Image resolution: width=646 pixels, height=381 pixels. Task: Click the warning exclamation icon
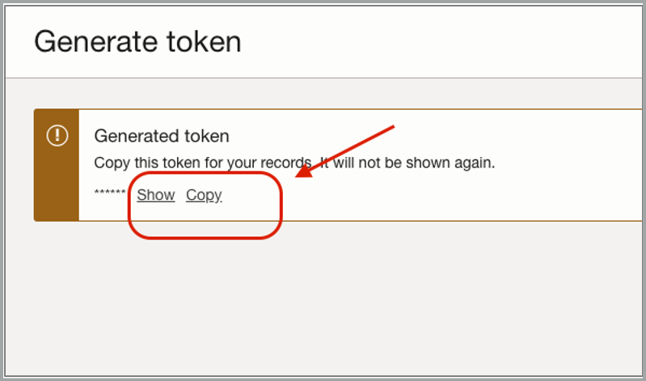pos(57,136)
